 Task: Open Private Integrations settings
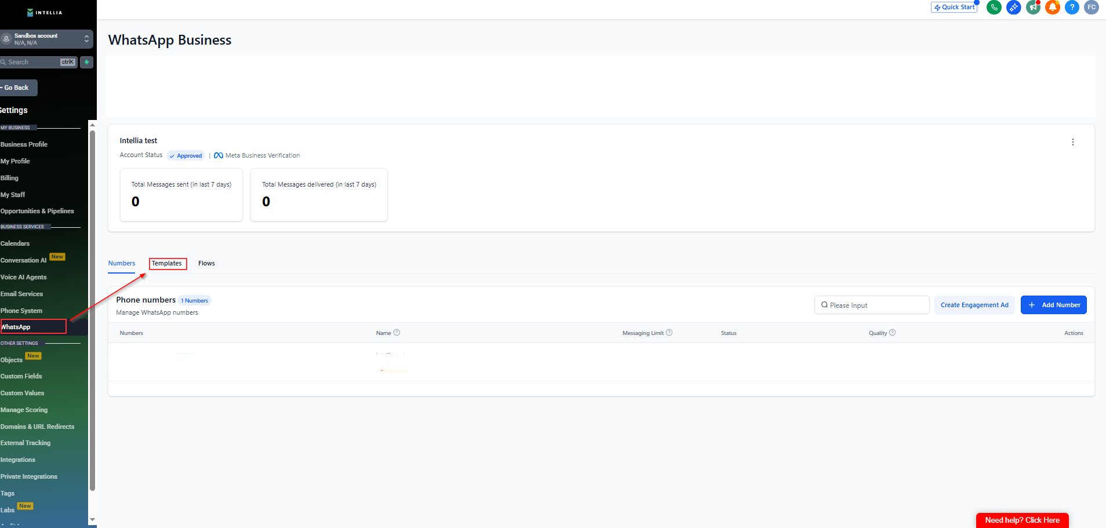29,476
